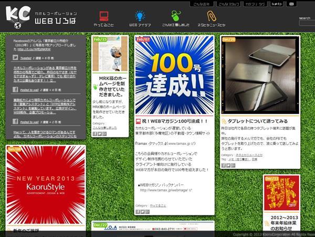Screen dimensions: 315x237
Task: Open 'やってること' category link in 100号 post
Action: [x=158, y=206]
